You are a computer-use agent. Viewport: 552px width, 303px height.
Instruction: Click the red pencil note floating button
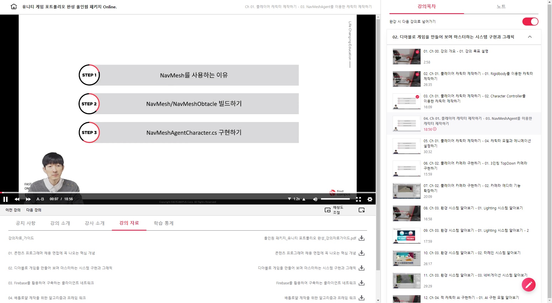click(529, 285)
